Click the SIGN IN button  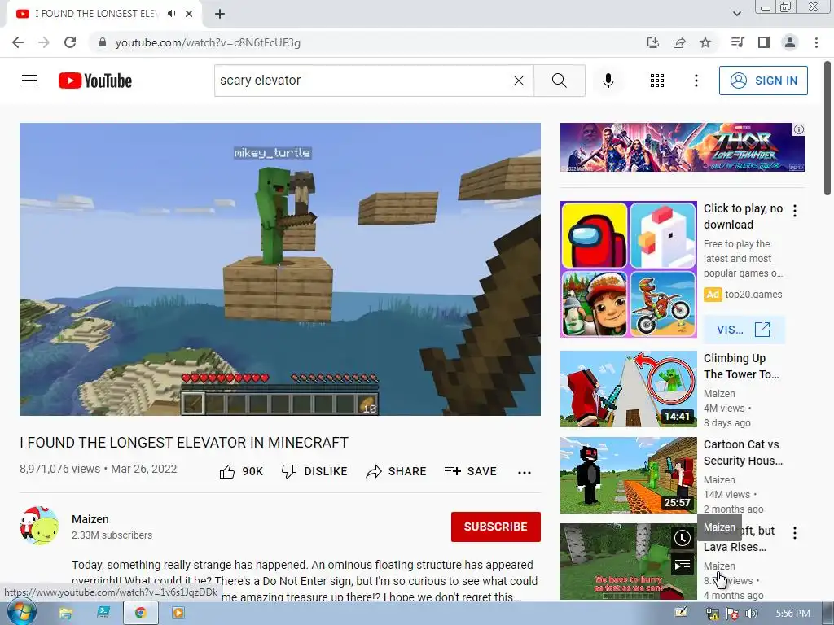click(762, 81)
